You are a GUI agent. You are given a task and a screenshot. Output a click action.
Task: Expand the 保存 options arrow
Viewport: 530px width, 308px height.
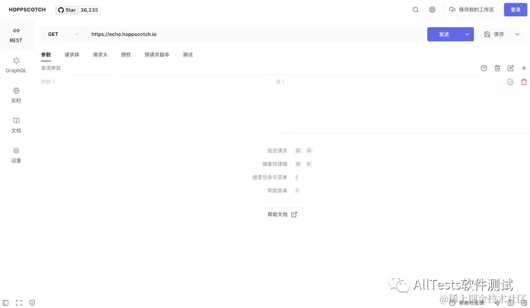coord(517,34)
